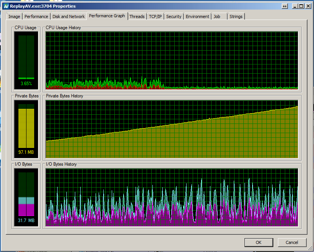This screenshot has height=252, width=314.
Task: Click the I/O Bytes meter gauge
Action: (x=26, y=198)
